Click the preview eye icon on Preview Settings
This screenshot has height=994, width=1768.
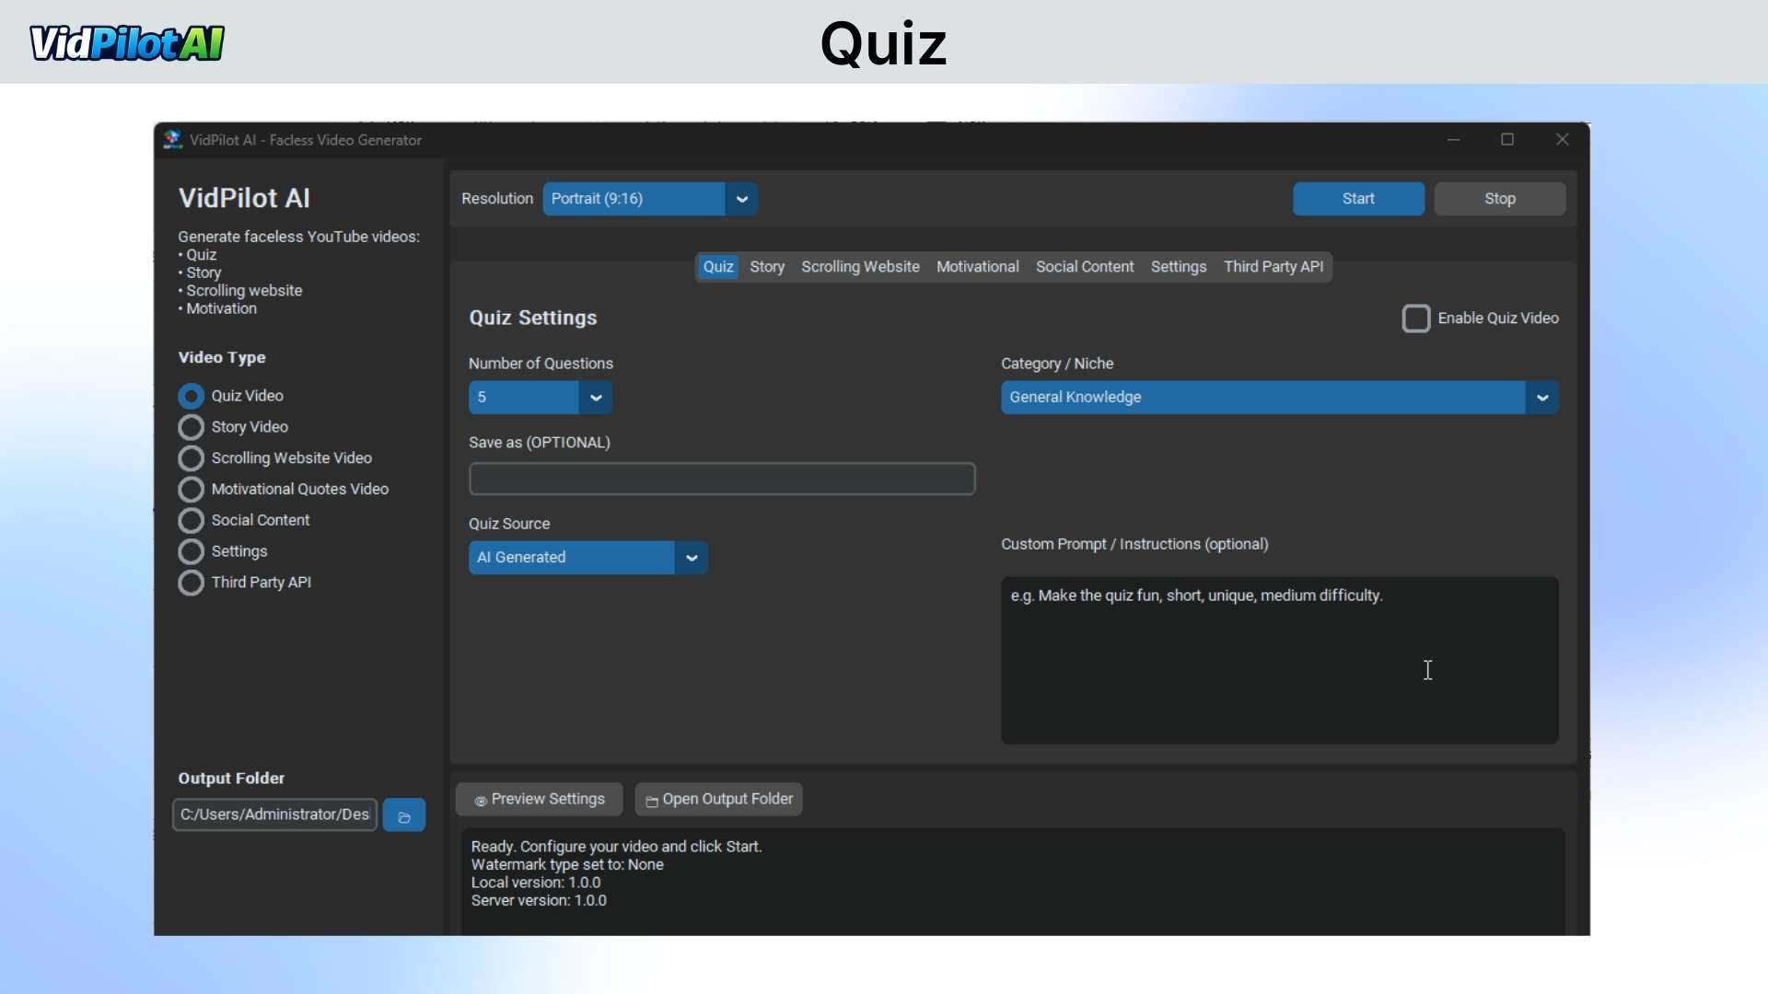click(x=481, y=800)
